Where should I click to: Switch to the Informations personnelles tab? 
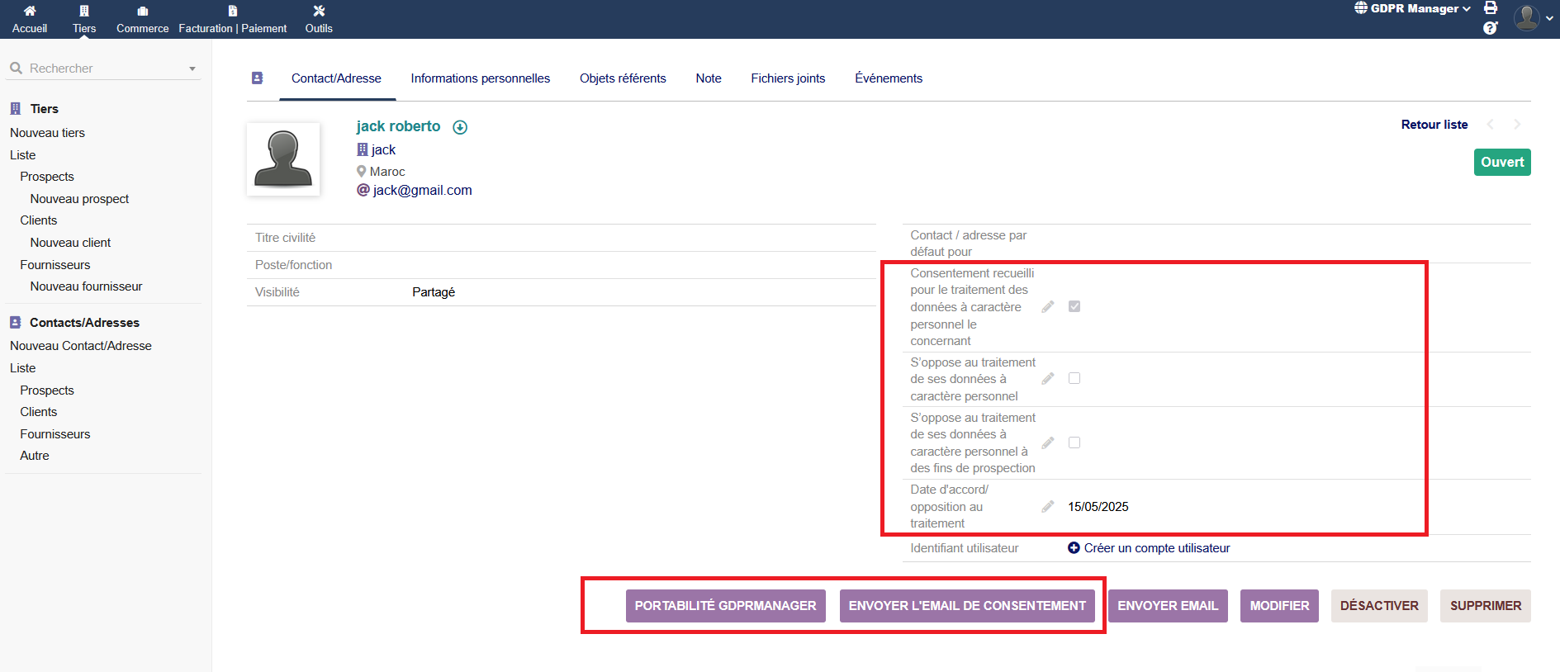(480, 78)
